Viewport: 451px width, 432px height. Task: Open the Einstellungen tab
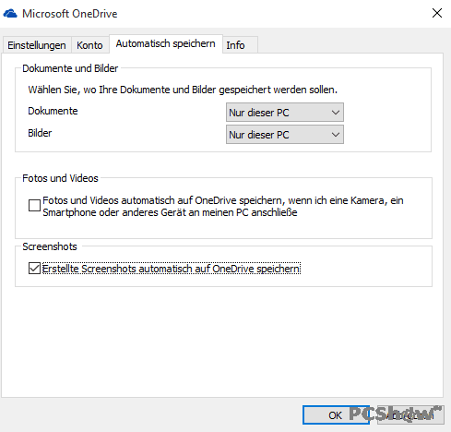point(37,45)
